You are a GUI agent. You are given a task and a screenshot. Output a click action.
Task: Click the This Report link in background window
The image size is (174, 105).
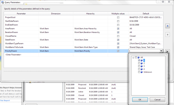[5, 100]
